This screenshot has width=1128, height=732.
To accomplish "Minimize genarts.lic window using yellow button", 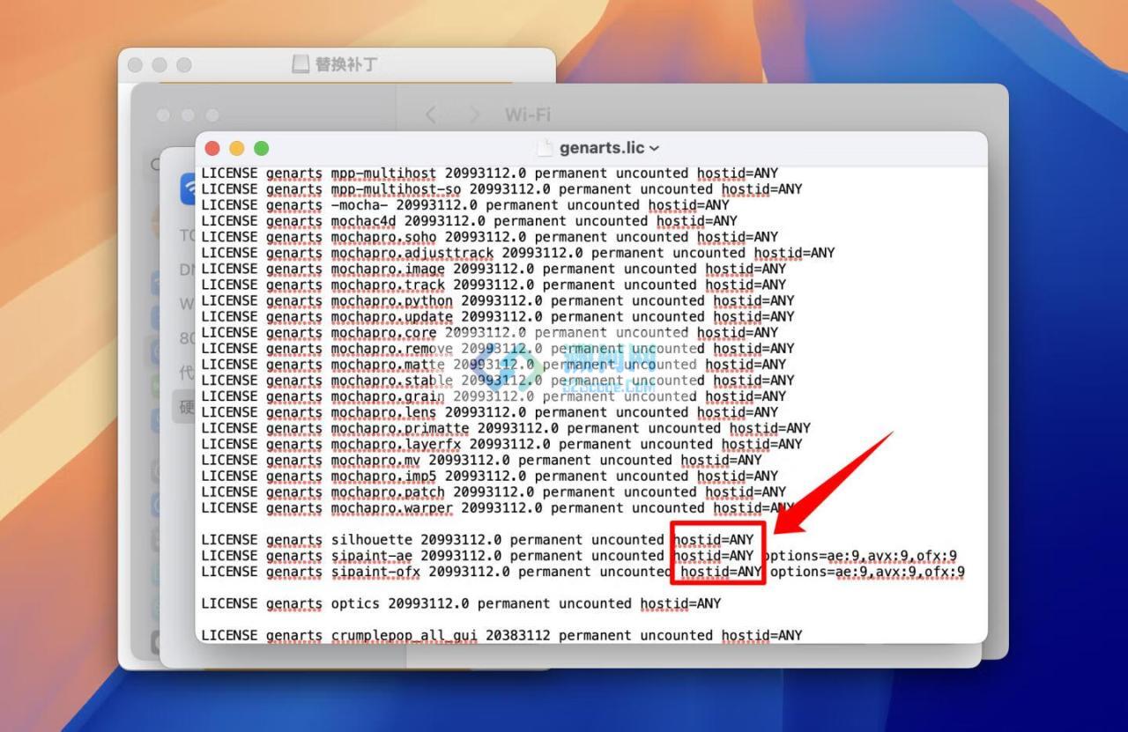I will [x=236, y=148].
